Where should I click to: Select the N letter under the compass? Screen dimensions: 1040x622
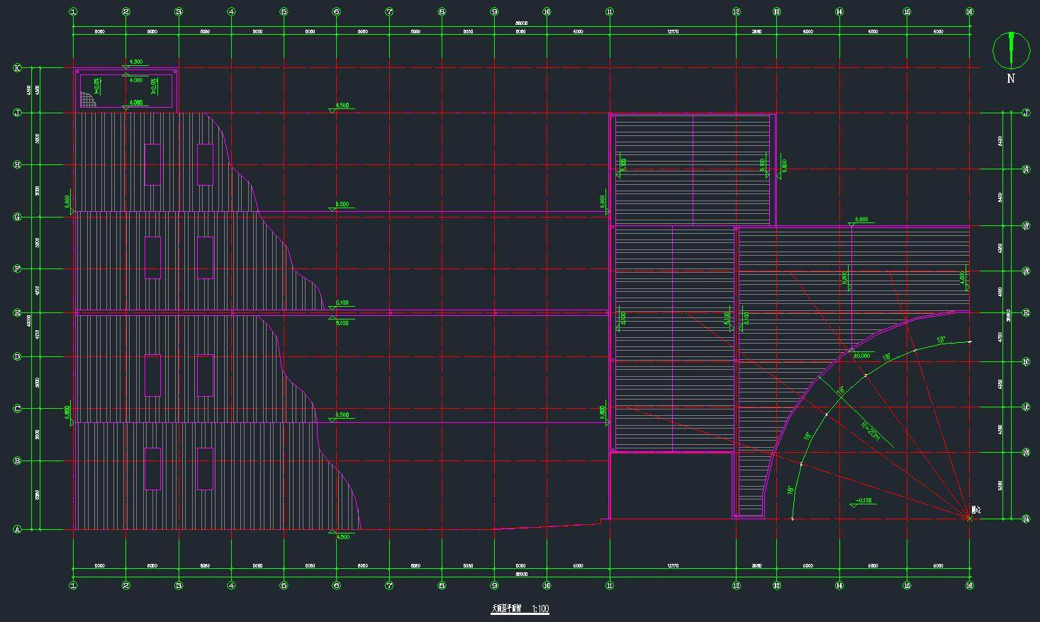[x=1011, y=79]
